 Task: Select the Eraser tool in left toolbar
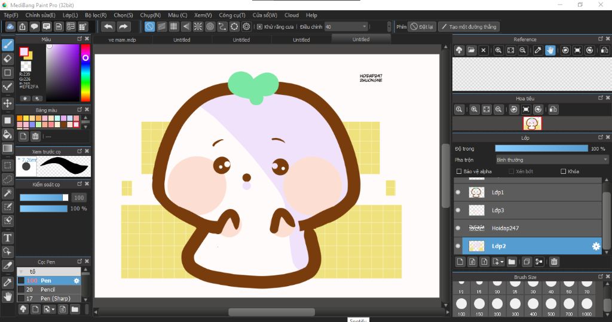[x=8, y=59]
